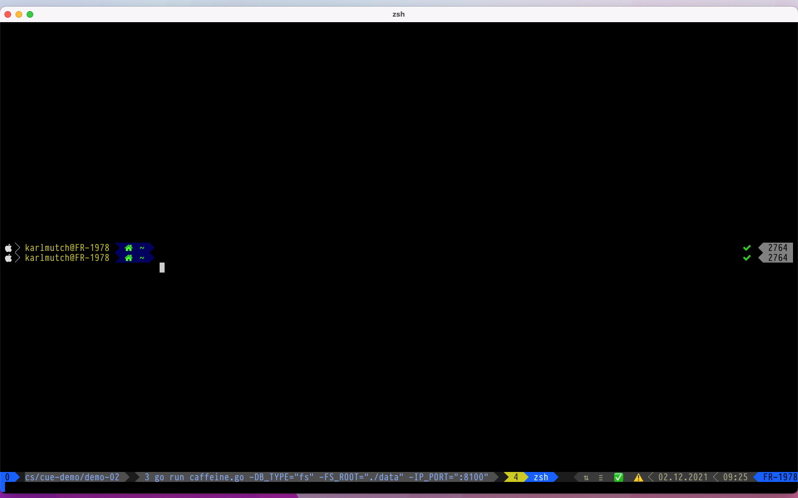This screenshot has width=798, height=498.
Task: Place the cursor at the blinking terminal block
Action: [x=161, y=268]
